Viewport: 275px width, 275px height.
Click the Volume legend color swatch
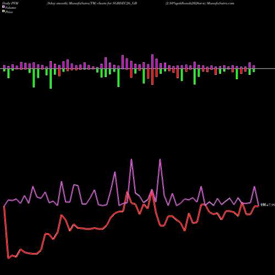point(3,7)
